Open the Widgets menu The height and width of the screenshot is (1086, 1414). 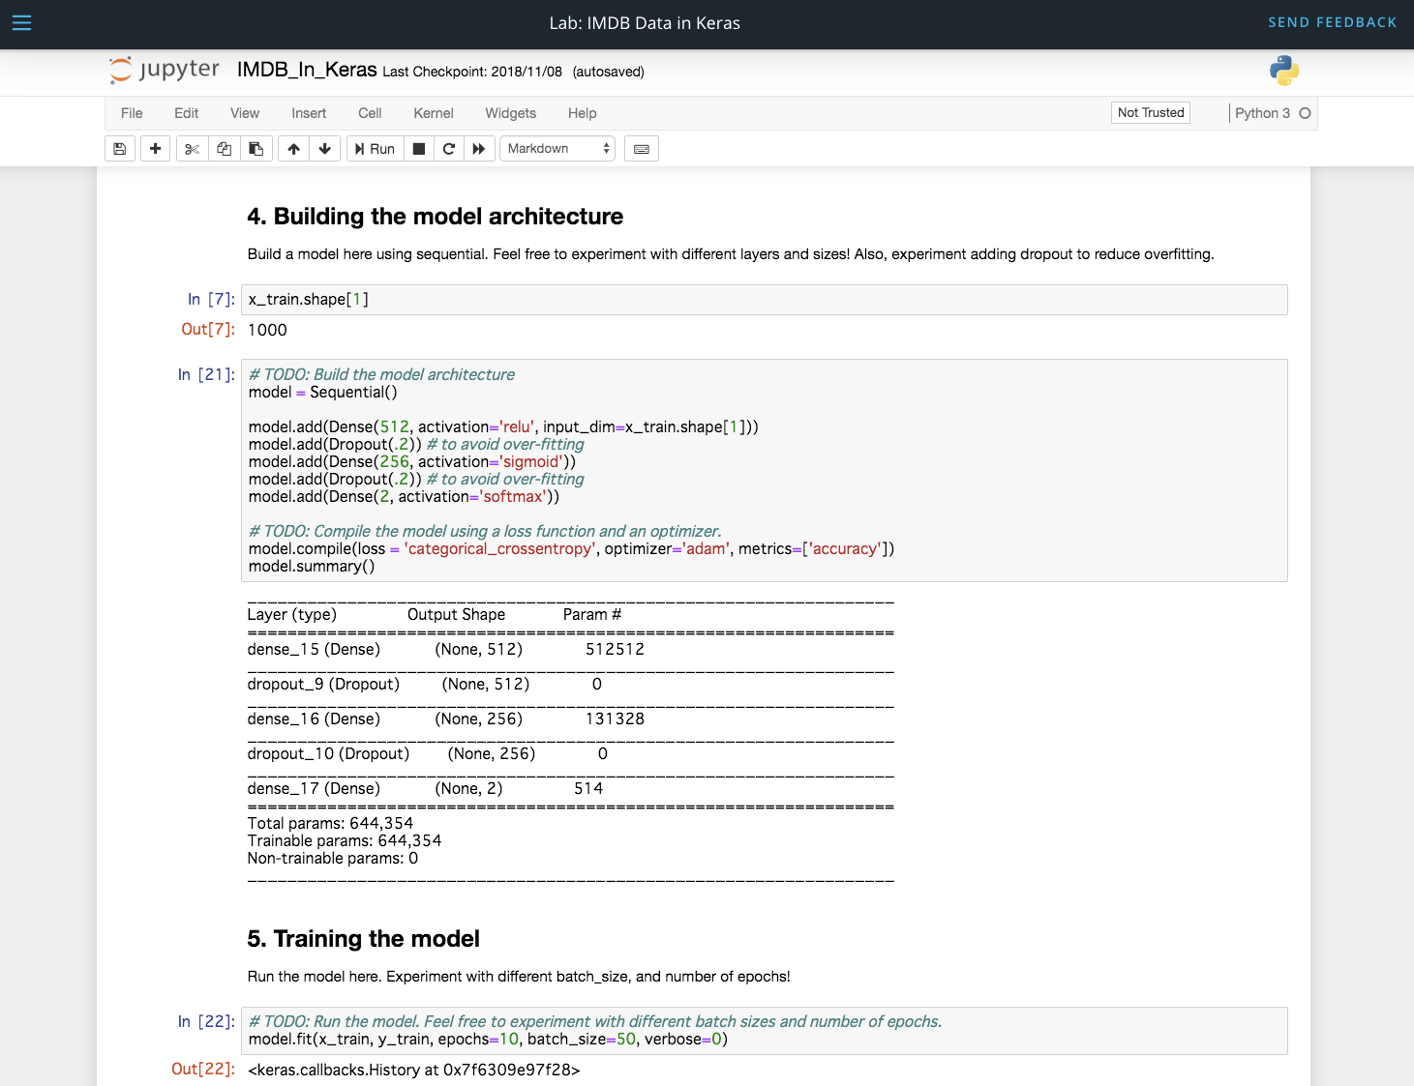(510, 113)
